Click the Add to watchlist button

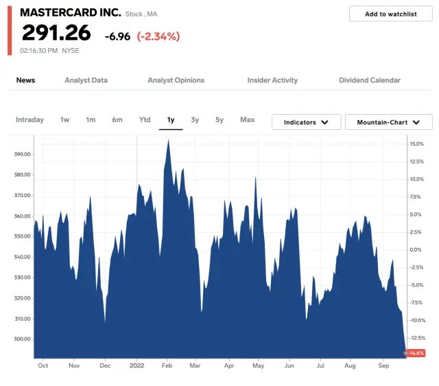[390, 14]
